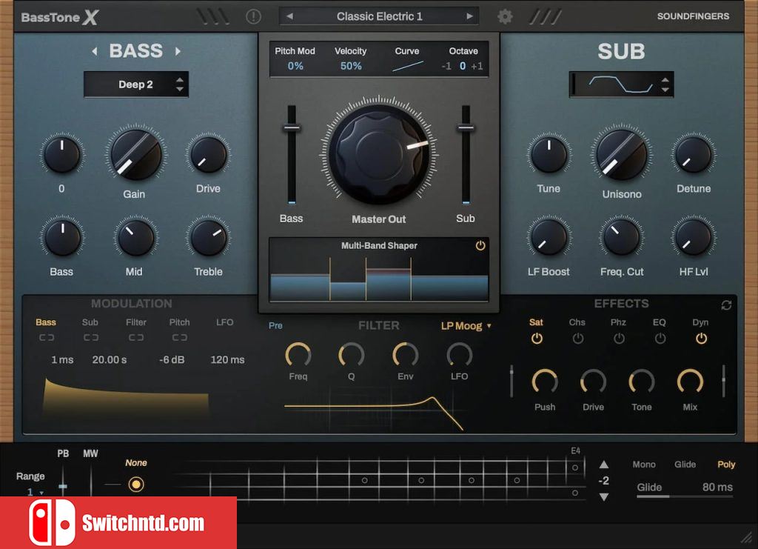The image size is (758, 549).
Task: Click the Multi-Band Shaper band display
Action: (379, 279)
